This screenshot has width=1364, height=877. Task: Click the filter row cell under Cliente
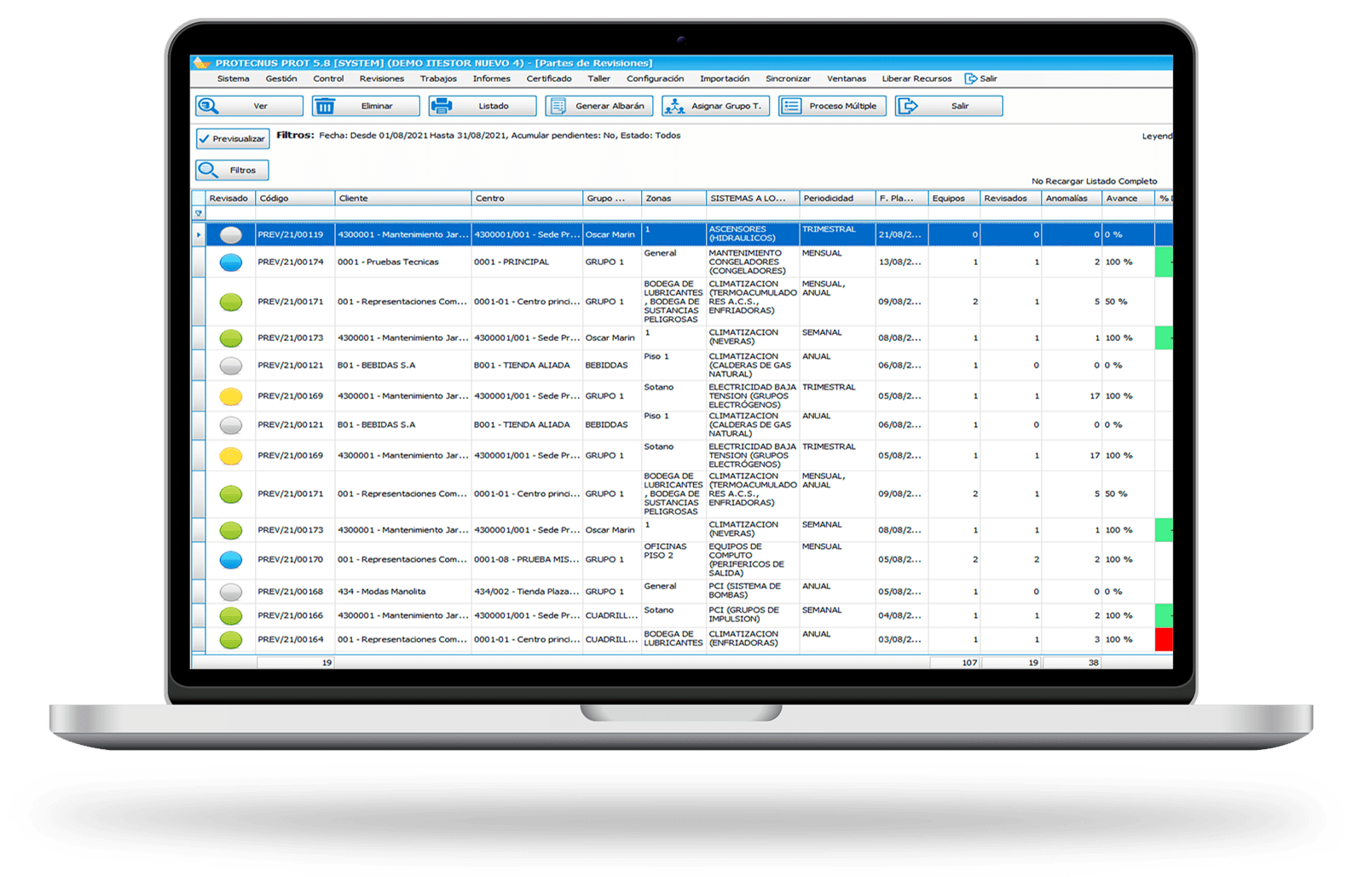click(403, 214)
